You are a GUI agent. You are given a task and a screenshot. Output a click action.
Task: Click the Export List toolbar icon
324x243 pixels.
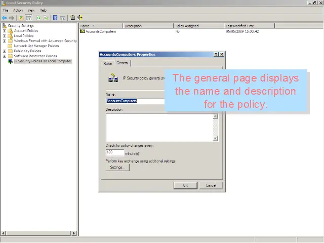point(46,18)
